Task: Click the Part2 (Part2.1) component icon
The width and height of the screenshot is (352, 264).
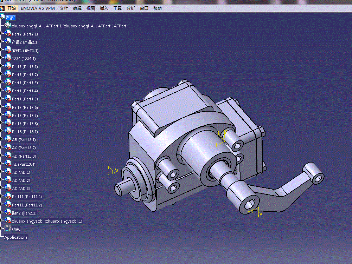Action: tap(8, 34)
